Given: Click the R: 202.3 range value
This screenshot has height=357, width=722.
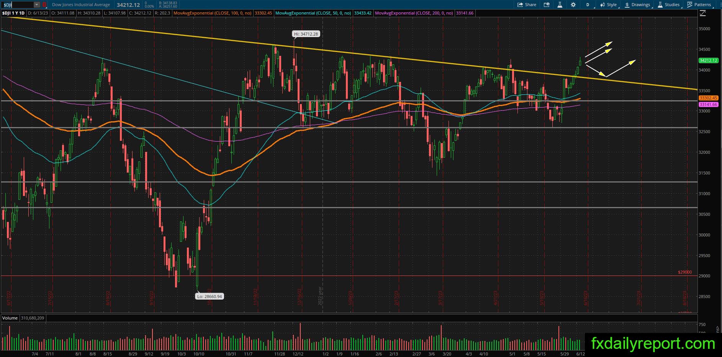Looking at the screenshot, I should click(x=162, y=13).
